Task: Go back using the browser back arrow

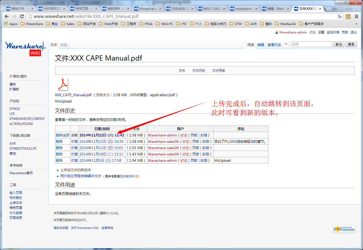Action: coord(7,16)
